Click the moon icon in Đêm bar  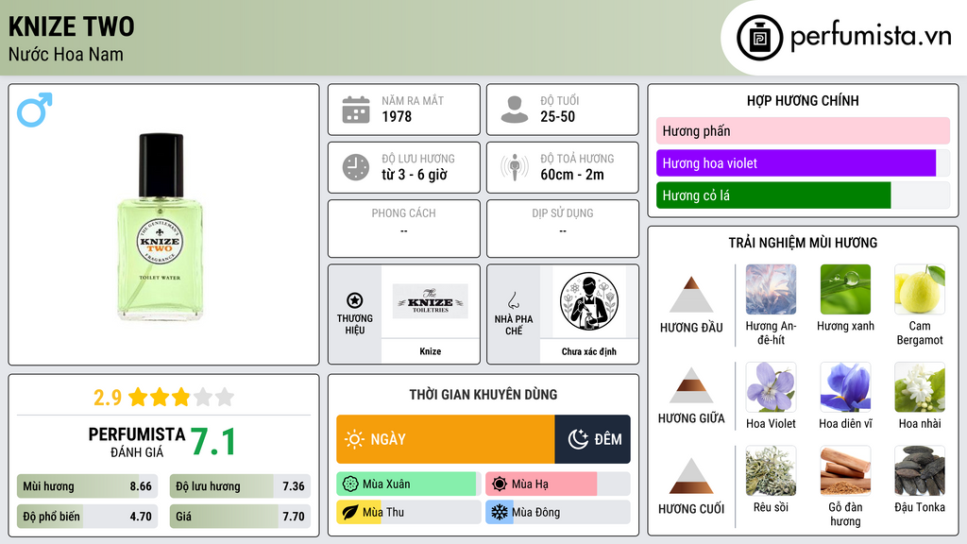point(578,439)
